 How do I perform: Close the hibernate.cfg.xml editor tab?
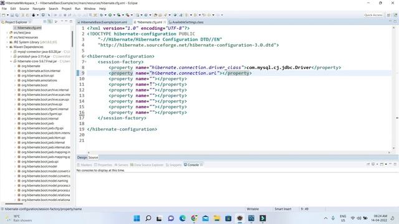[165, 22]
